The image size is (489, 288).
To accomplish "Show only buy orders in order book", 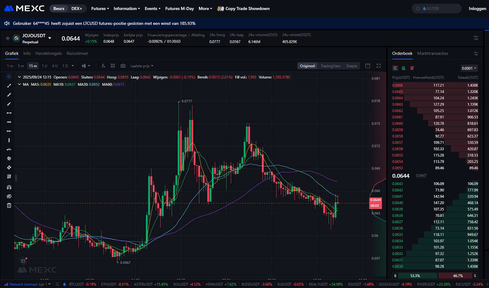I will pyautogui.click(x=403, y=68).
